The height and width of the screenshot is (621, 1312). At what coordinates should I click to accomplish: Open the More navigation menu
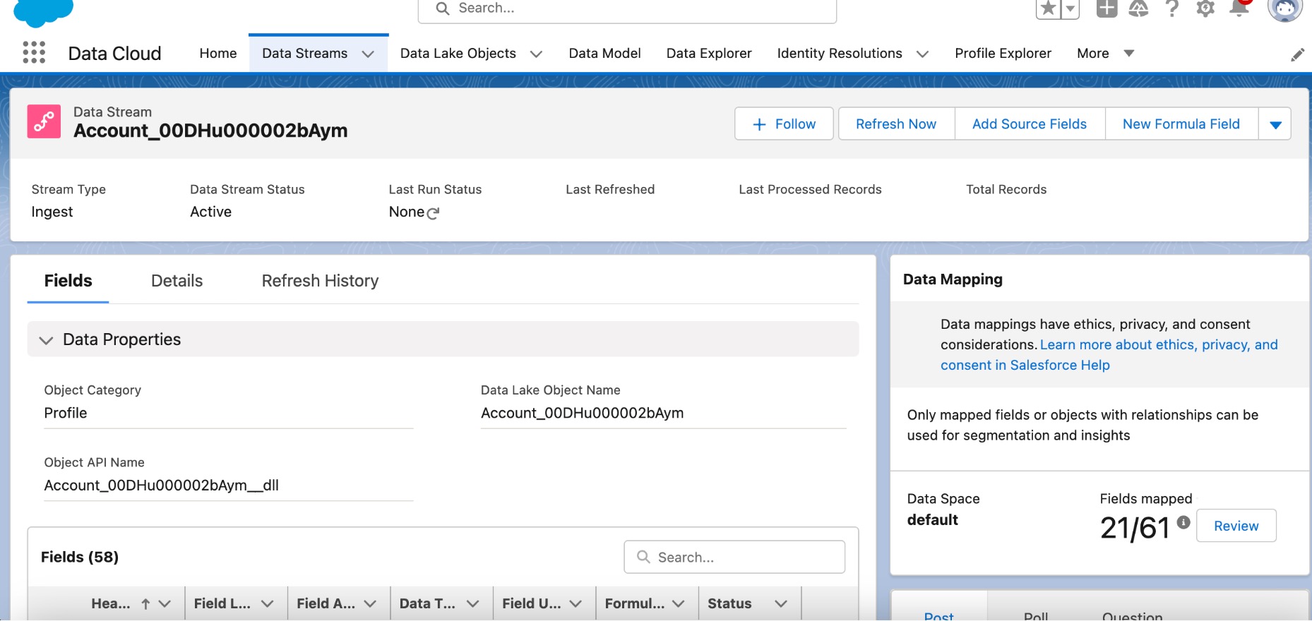coord(1105,54)
